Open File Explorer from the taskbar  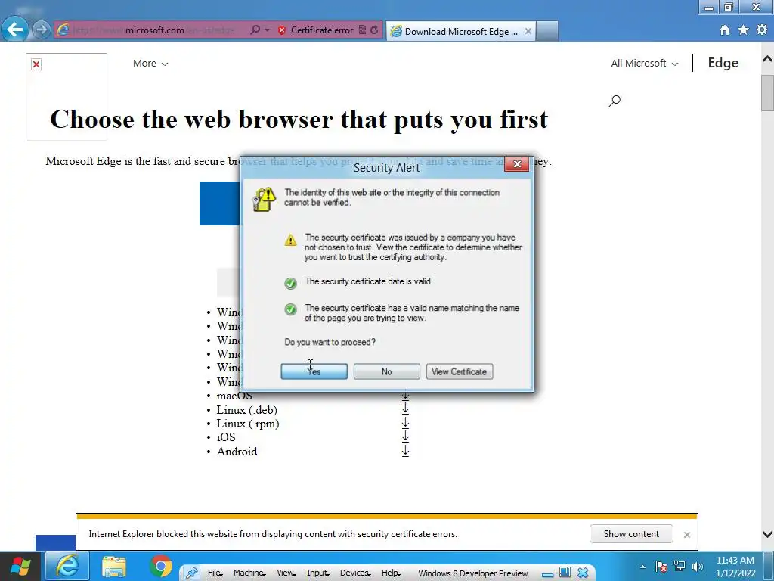coord(114,567)
